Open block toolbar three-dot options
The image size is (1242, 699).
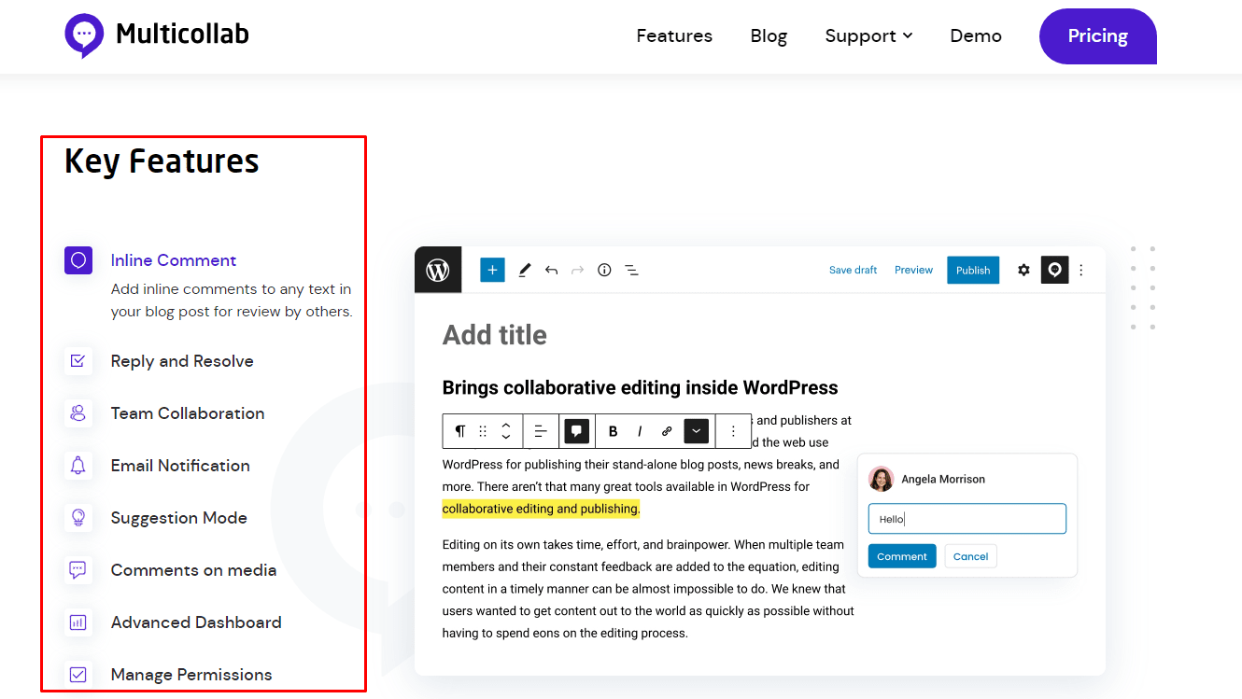(x=733, y=431)
